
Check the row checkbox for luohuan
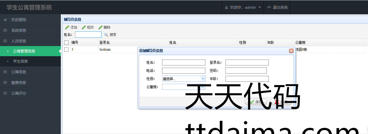coord(66,50)
